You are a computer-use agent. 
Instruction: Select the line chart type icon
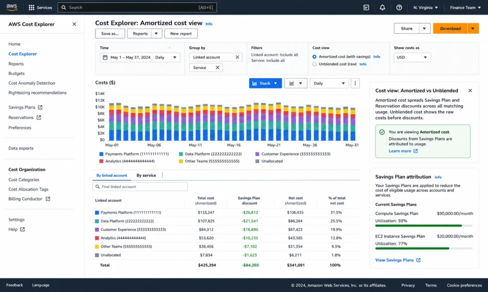[292, 83]
